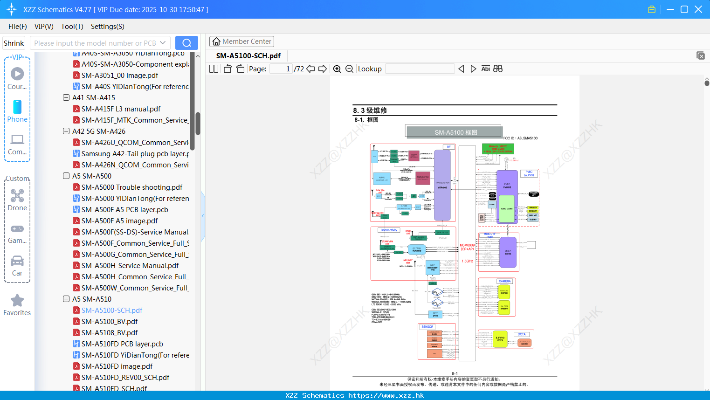Open the Car category icon

pos(17,261)
